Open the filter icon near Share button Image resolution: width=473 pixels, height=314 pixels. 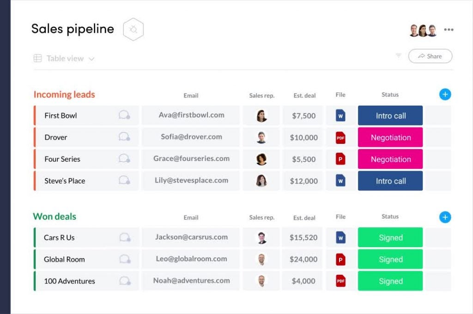398,56
